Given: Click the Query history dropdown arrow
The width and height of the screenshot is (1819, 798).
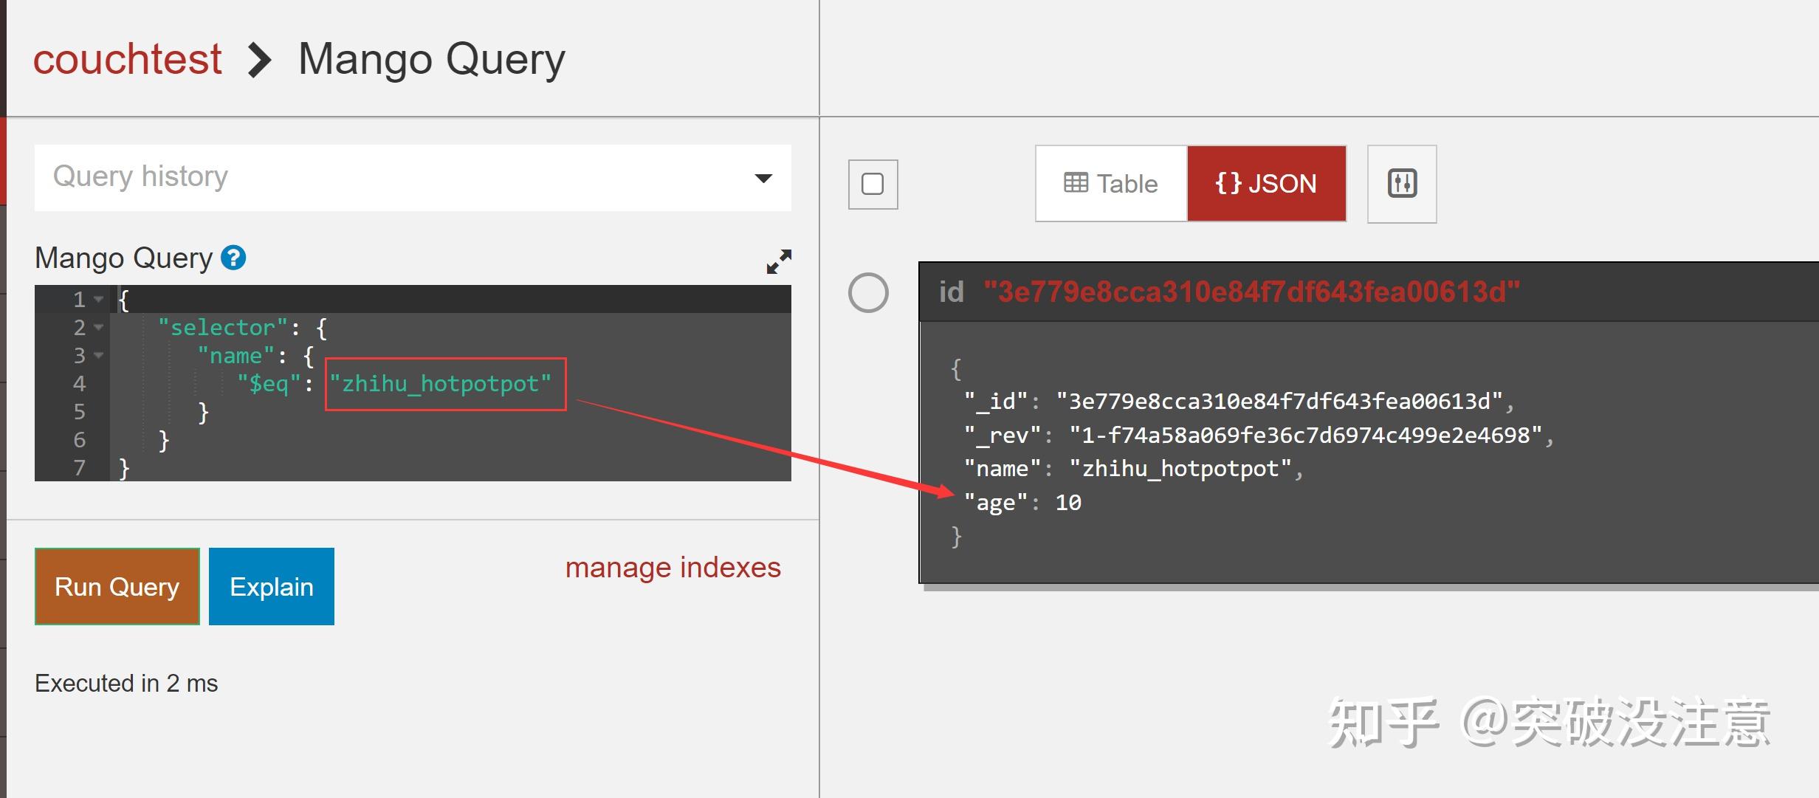Looking at the screenshot, I should [763, 179].
